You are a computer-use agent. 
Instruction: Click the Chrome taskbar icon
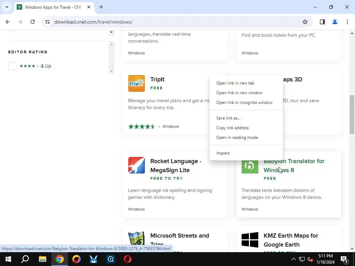[60, 259]
